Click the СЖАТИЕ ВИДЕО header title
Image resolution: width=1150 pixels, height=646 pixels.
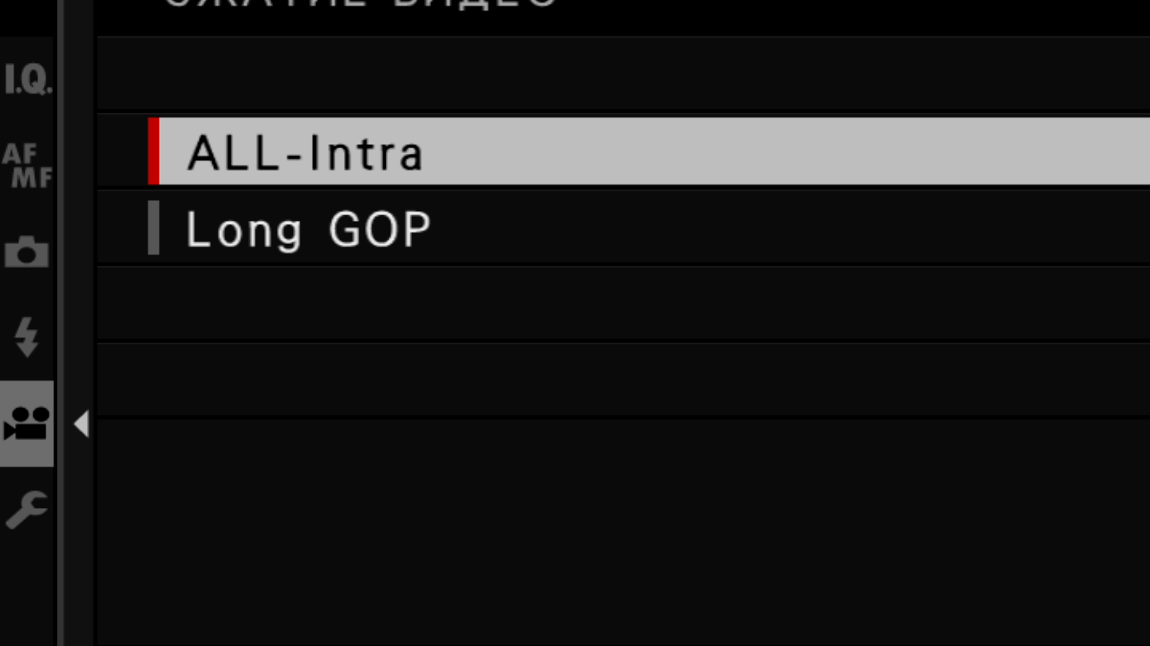[359, 4]
